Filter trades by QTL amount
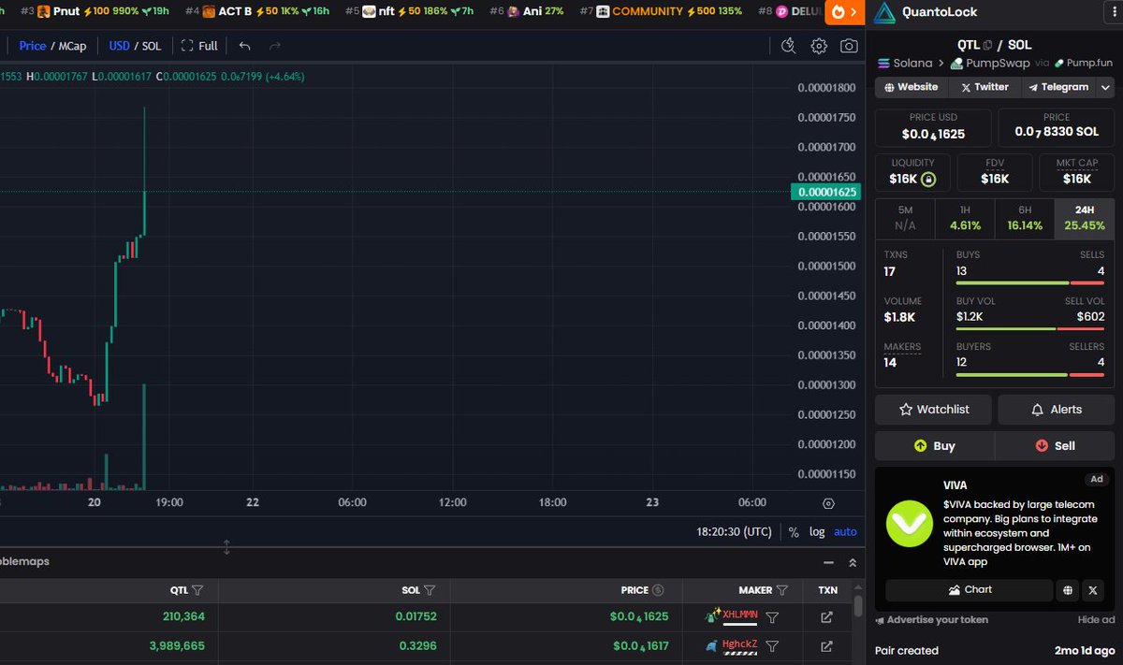Image resolution: width=1123 pixels, height=665 pixels. [x=197, y=590]
